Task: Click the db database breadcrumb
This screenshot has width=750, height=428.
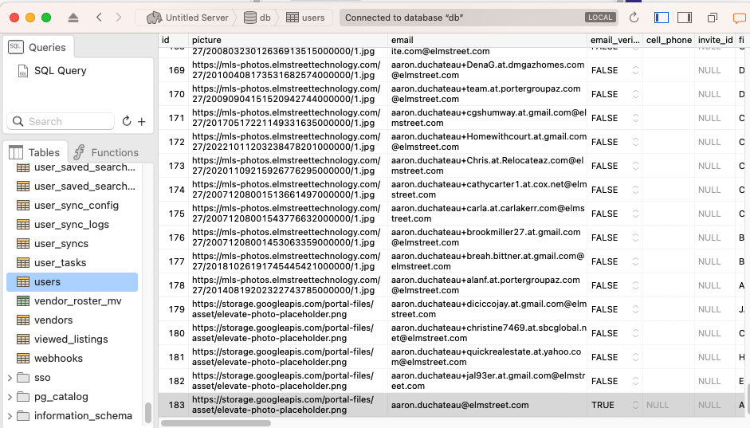Action: pos(257,18)
